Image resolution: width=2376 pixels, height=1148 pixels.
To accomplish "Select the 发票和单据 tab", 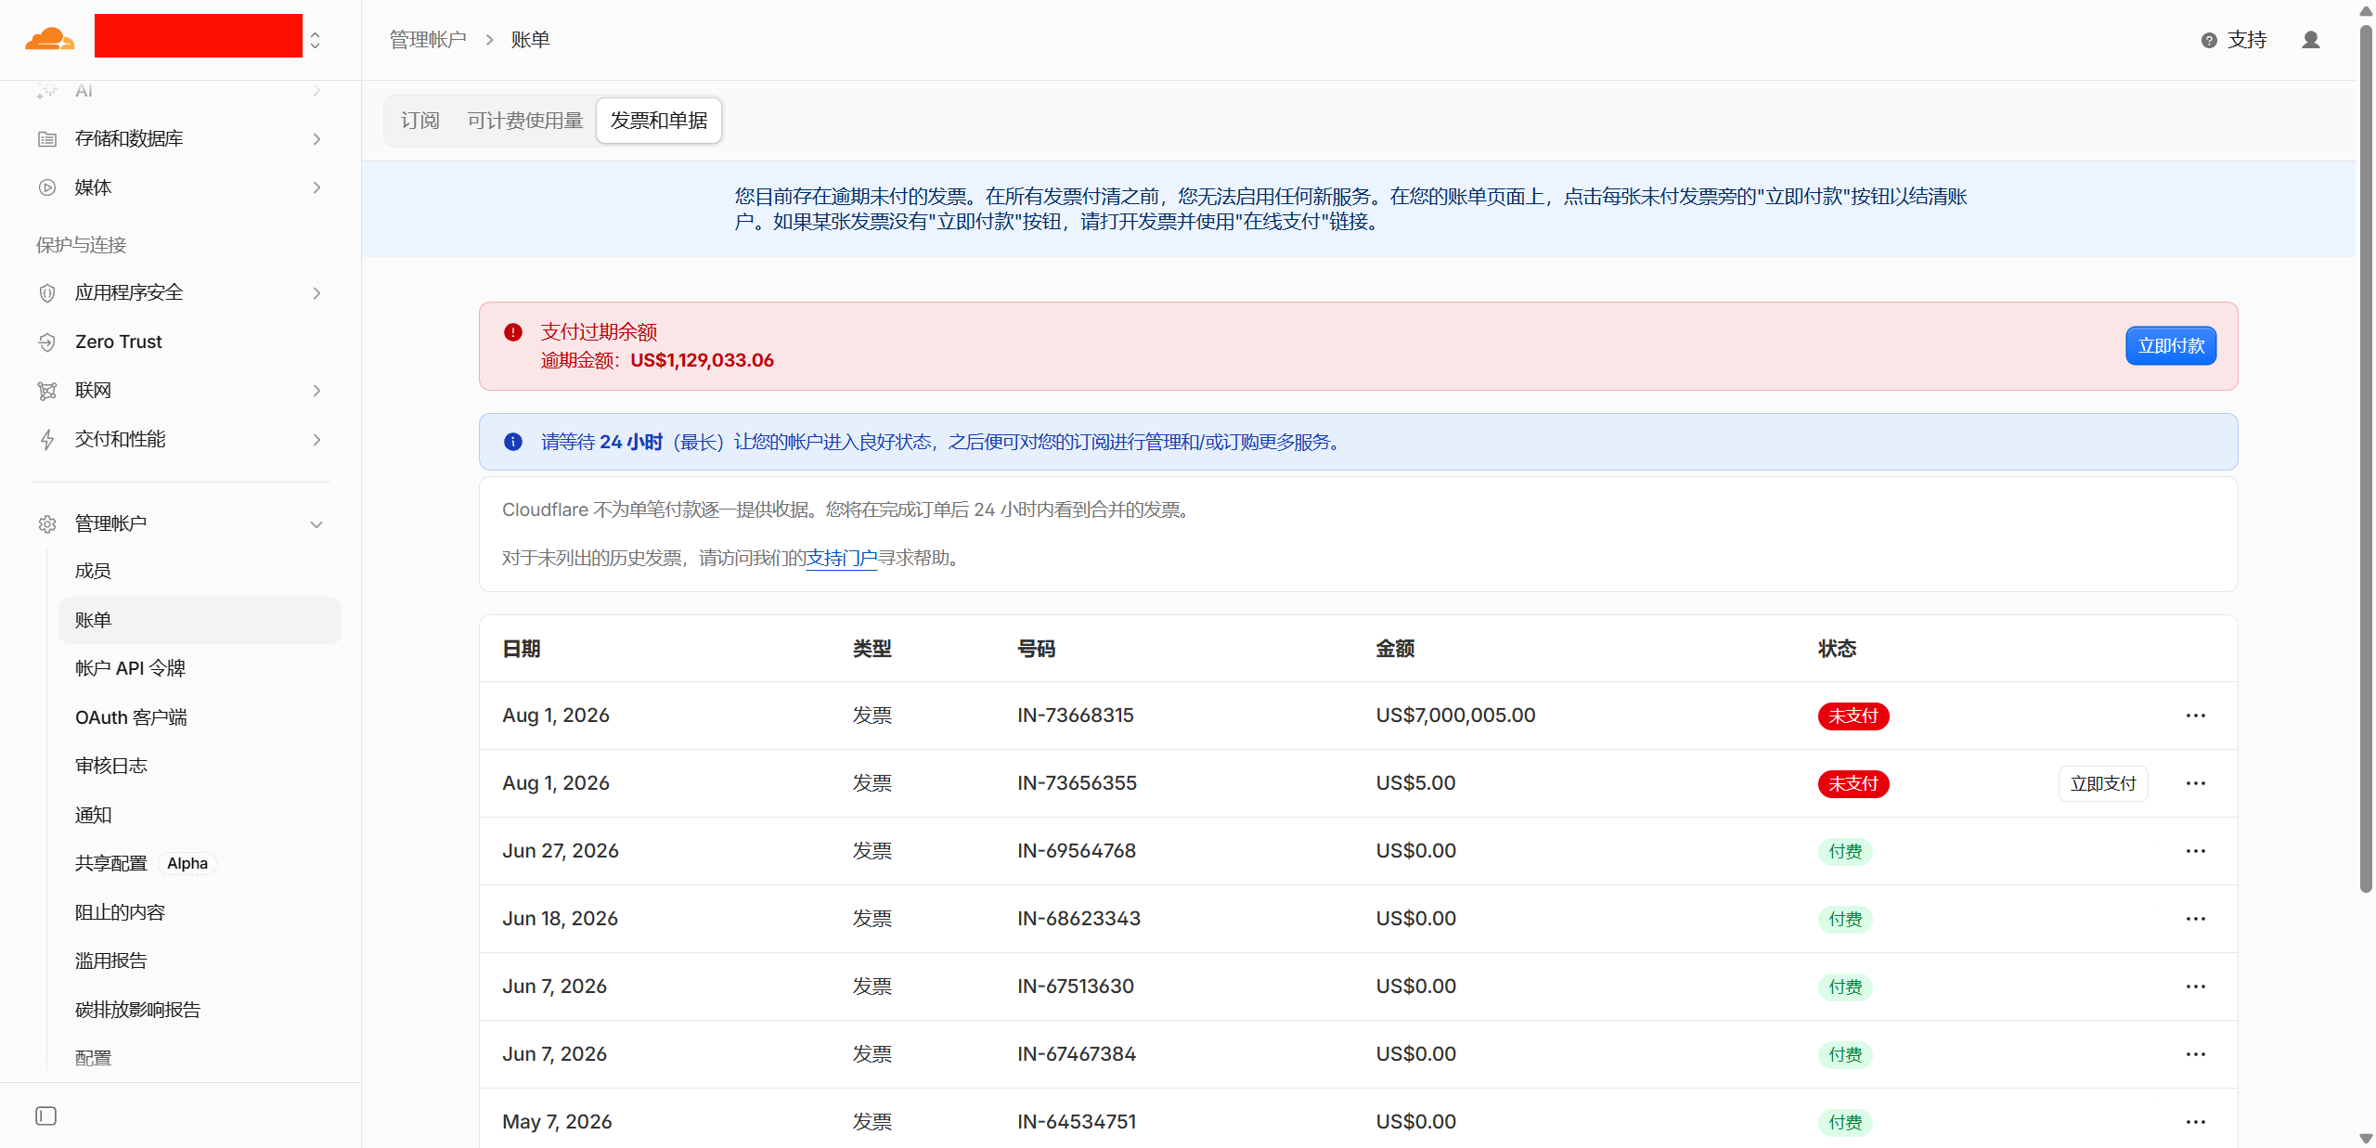I will pos(659,121).
